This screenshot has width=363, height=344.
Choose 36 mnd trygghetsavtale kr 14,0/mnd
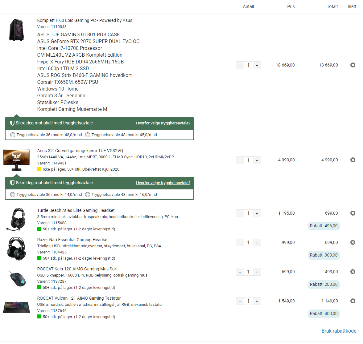13,195
